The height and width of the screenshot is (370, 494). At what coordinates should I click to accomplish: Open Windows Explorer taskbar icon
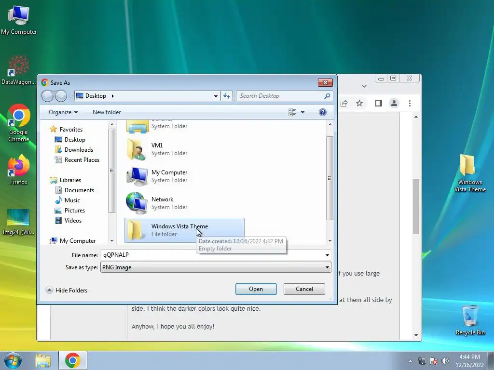click(43, 361)
